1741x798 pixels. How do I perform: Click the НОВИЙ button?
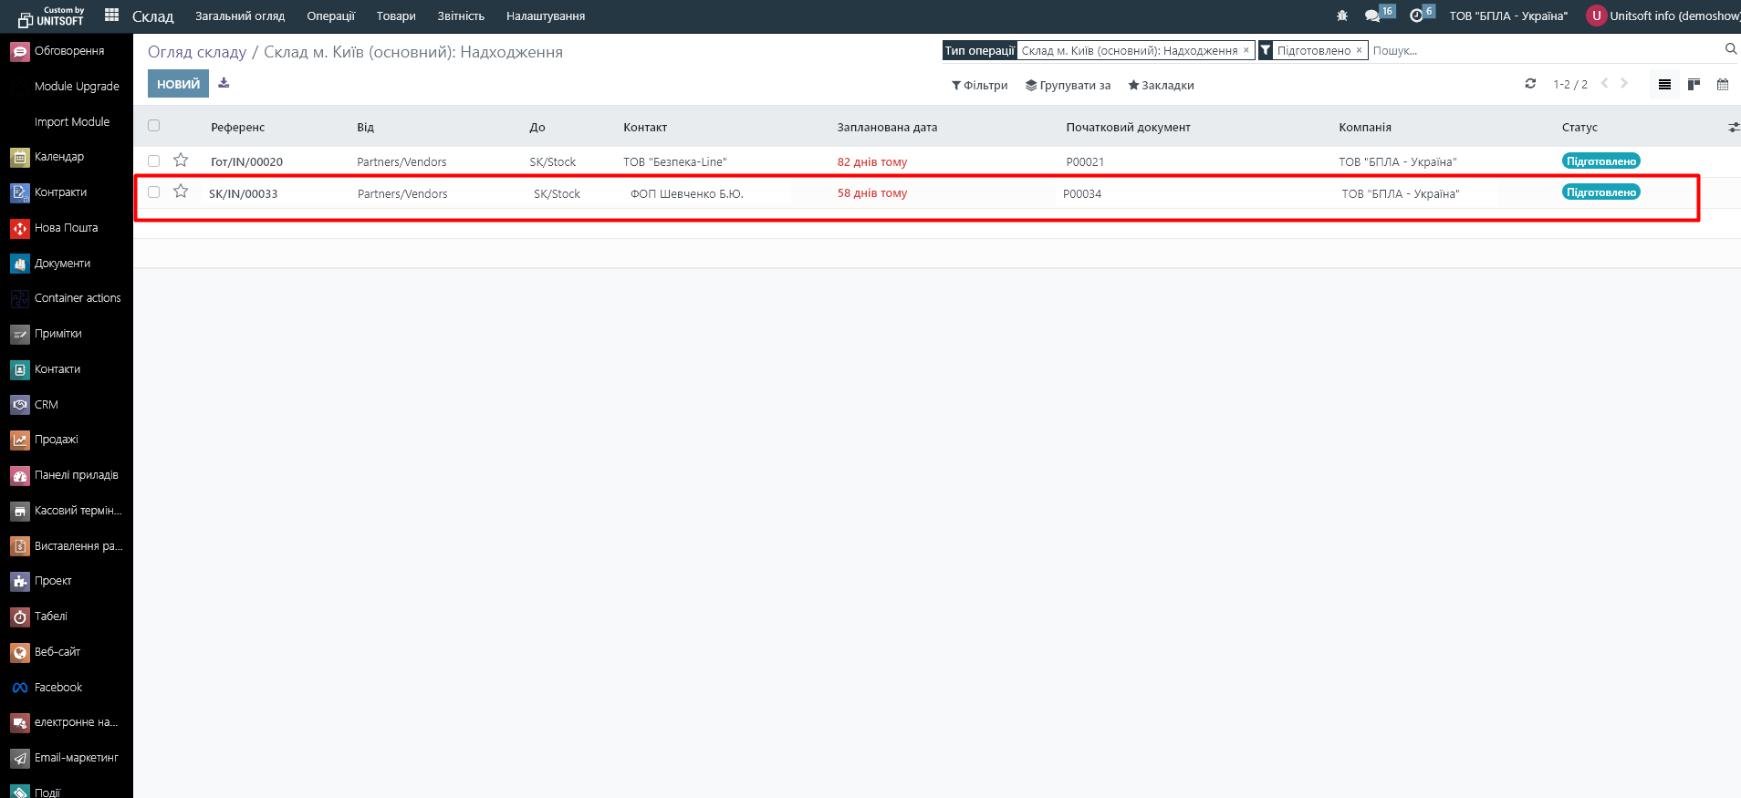(178, 84)
